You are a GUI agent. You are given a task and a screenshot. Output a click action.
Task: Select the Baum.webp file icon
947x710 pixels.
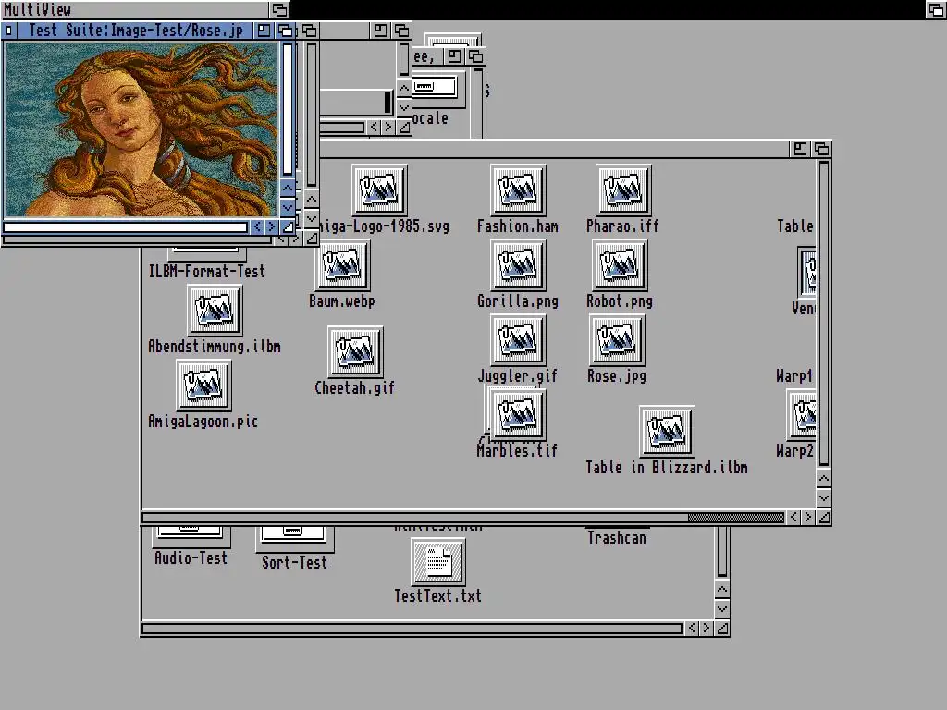click(342, 264)
